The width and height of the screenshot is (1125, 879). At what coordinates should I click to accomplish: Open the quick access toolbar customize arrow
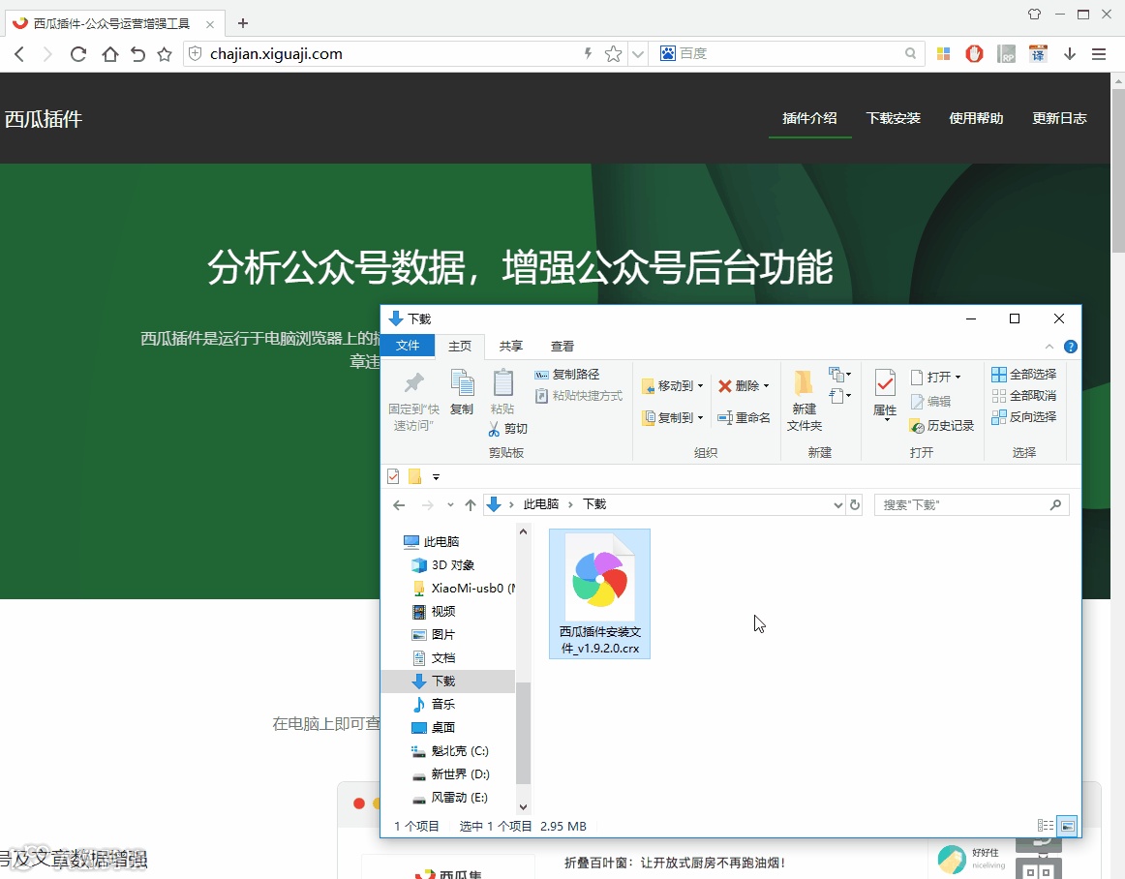click(x=436, y=477)
